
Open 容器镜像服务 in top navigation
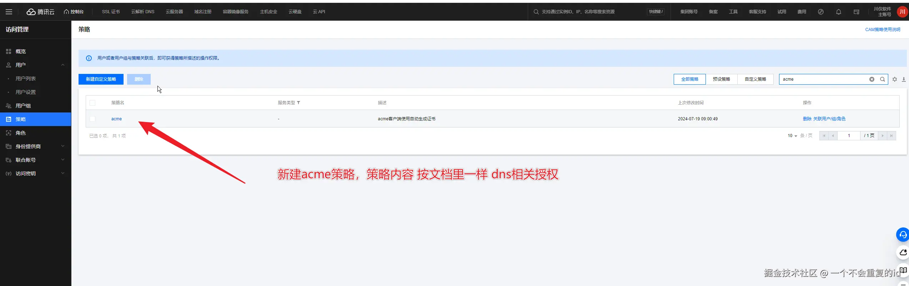pos(236,12)
